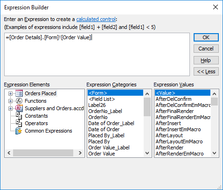
Task: Click inside the expression text box
Action: click(x=97, y=54)
